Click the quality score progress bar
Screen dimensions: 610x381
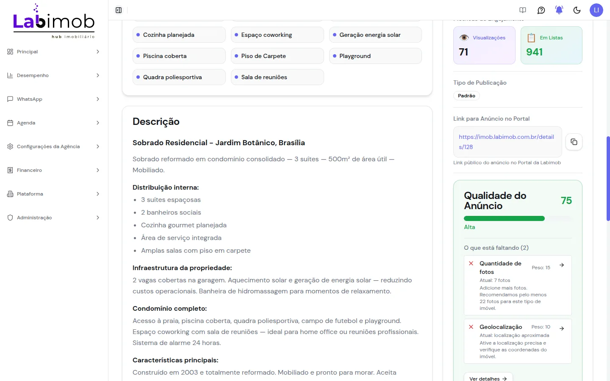(518, 218)
